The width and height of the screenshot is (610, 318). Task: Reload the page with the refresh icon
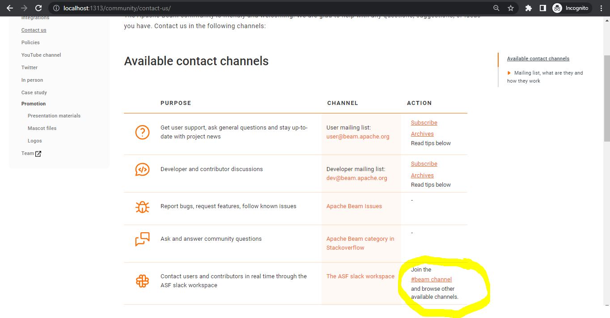pyautogui.click(x=38, y=8)
